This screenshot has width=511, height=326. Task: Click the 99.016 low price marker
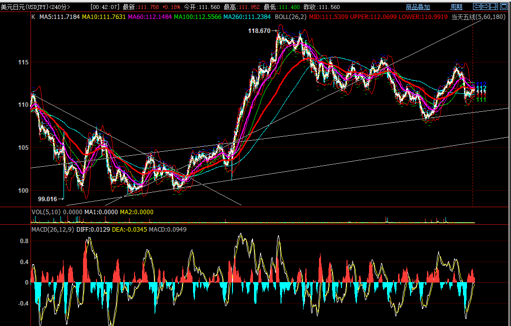click(47, 199)
